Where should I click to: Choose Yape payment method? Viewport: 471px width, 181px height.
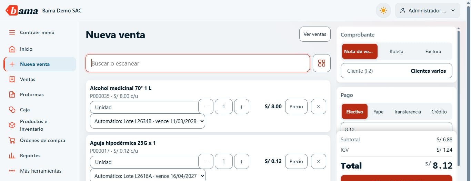click(x=378, y=112)
